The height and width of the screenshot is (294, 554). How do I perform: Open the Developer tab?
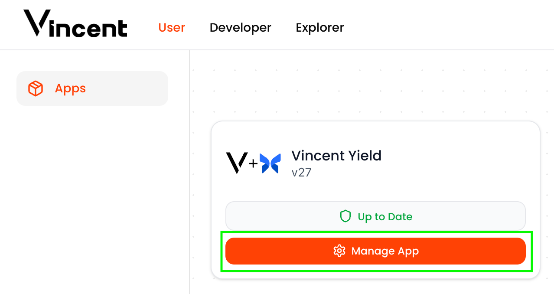pyautogui.click(x=240, y=28)
